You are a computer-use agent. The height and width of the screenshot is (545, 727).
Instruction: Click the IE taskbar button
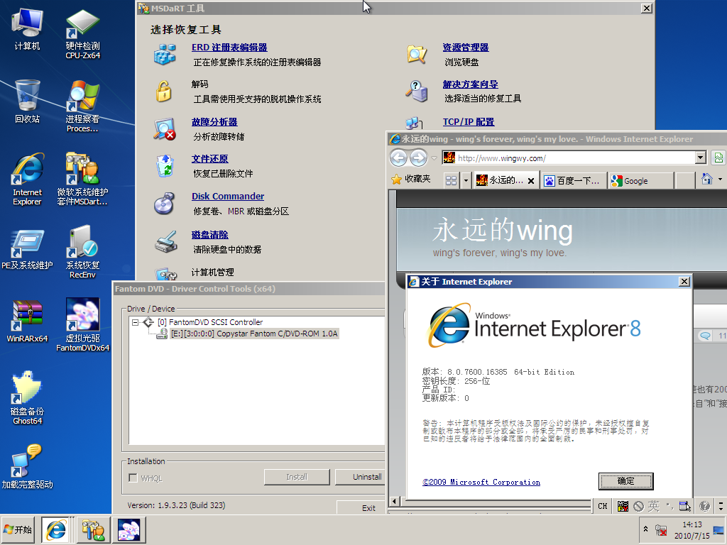55,529
